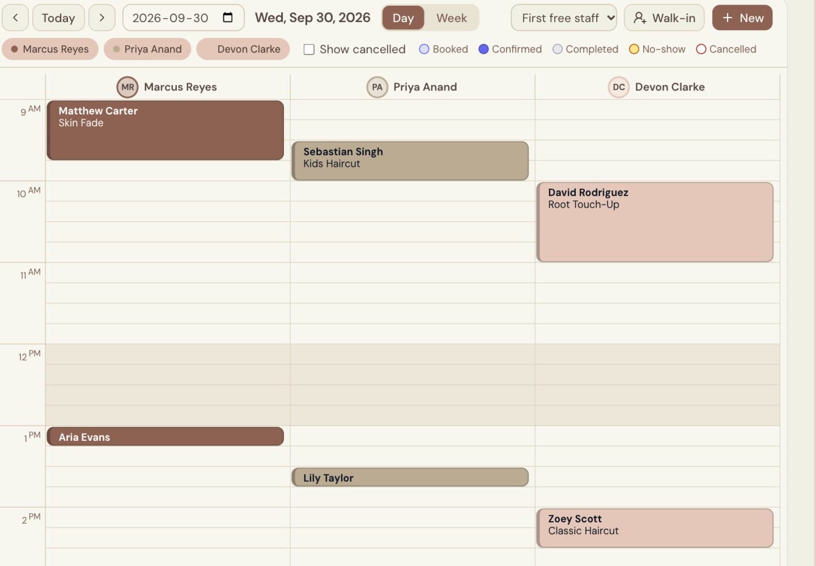Click the Priya Anand column header name
This screenshot has height=566, width=816.
click(425, 87)
